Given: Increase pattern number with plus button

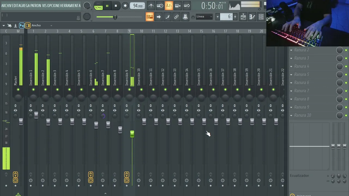Looking at the screenshot, I should coord(235,17).
